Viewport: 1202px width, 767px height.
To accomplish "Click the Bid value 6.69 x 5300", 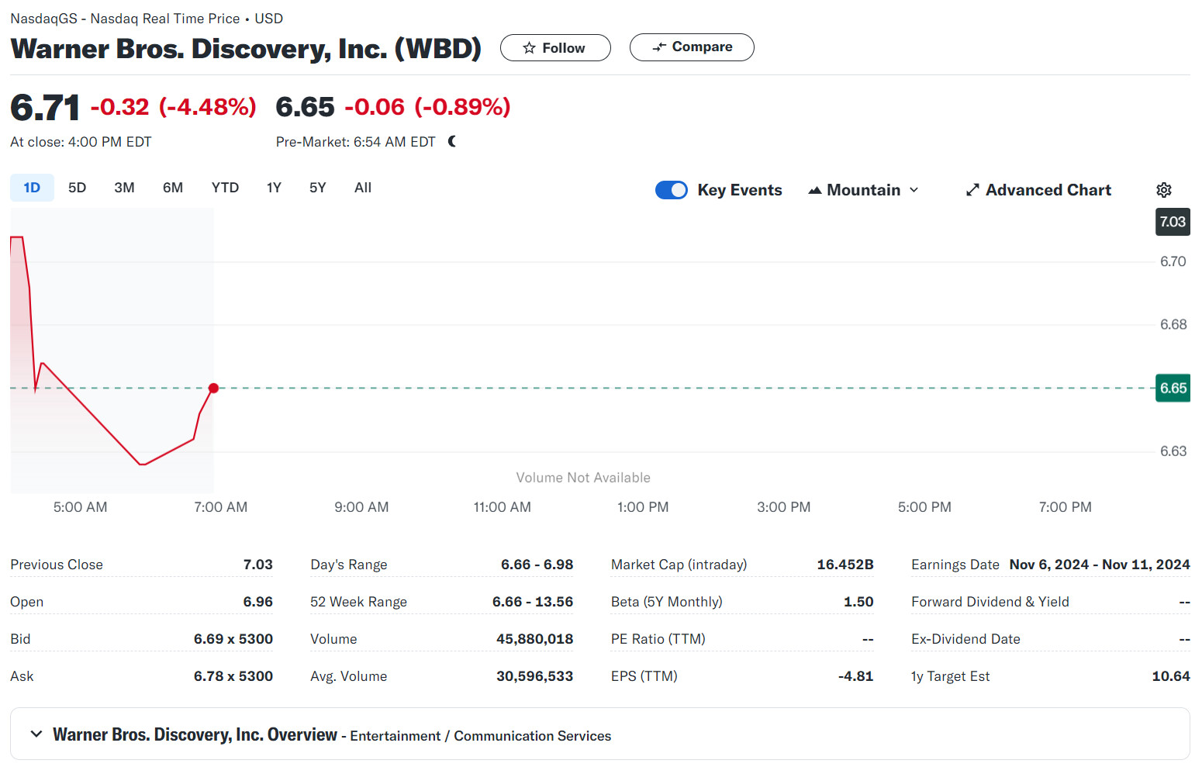I will (x=233, y=639).
